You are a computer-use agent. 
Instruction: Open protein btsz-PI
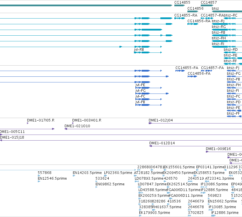click(x=233, y=91)
